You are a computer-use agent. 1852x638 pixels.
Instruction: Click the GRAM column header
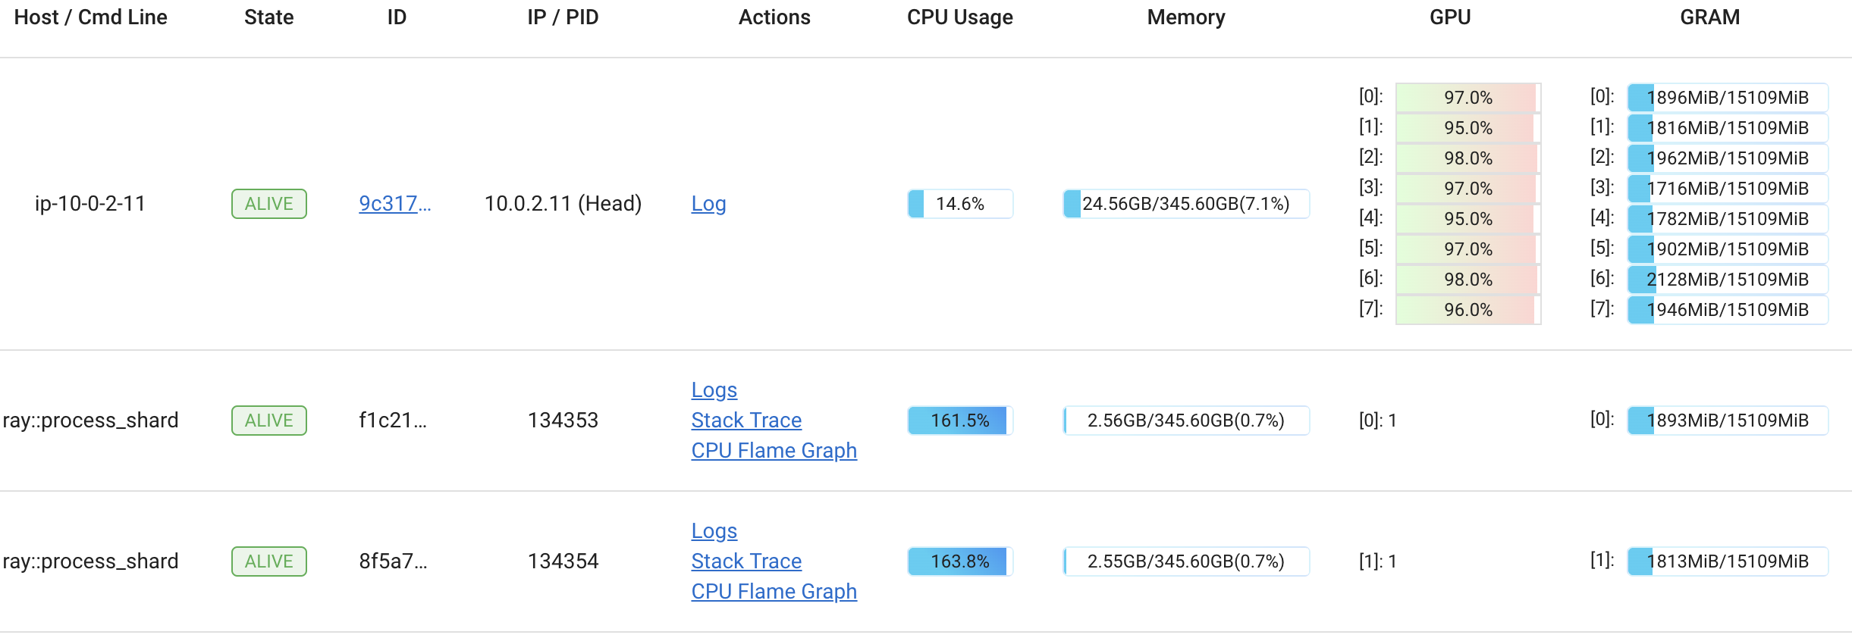click(x=1709, y=17)
